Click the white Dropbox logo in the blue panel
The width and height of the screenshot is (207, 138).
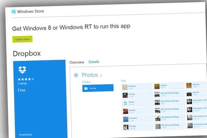point(22,70)
